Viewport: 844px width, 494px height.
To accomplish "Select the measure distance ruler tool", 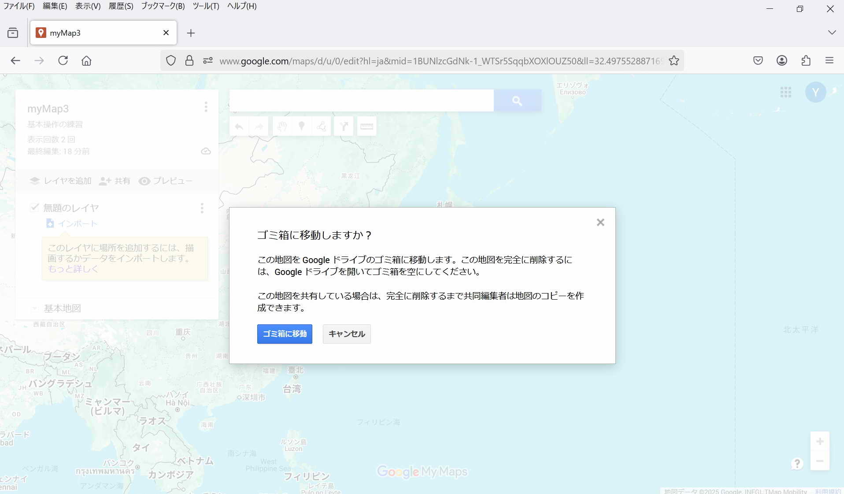I will tap(366, 126).
